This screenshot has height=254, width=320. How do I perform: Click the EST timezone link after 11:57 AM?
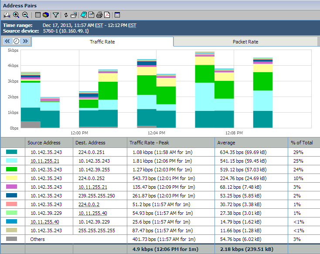coord(99,26)
